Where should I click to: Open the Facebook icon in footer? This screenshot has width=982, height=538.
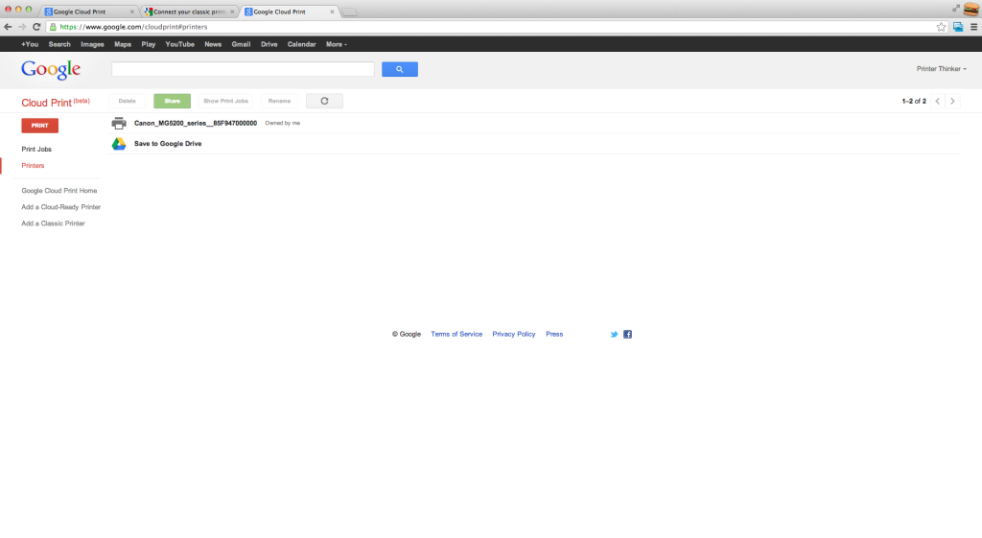point(627,335)
